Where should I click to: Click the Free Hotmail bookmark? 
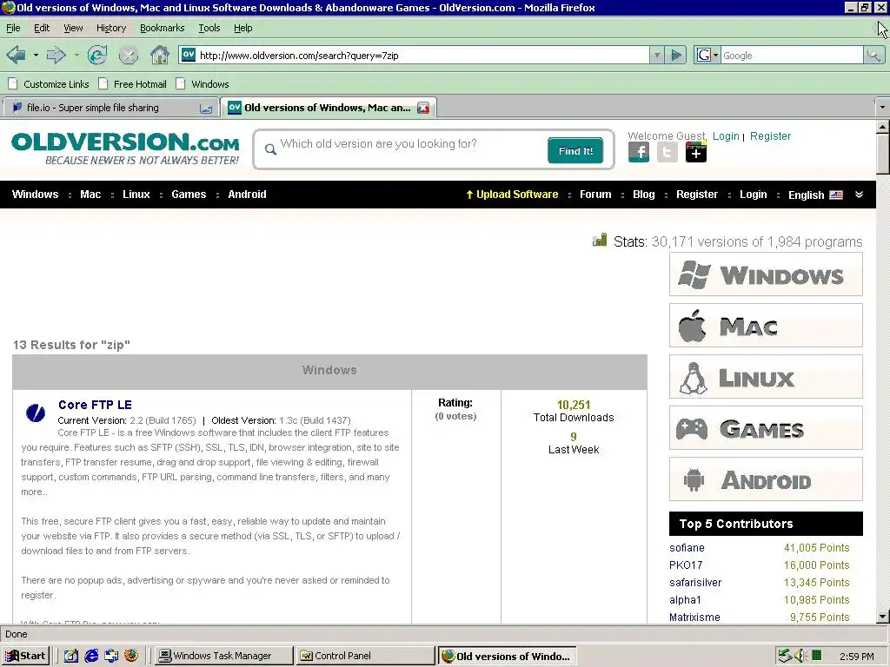pyautogui.click(x=133, y=84)
